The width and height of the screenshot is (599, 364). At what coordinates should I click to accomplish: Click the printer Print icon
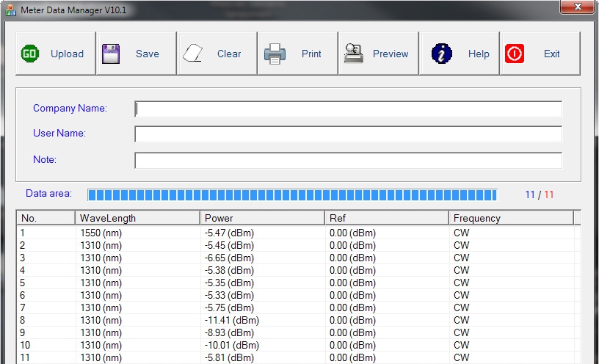(x=275, y=54)
